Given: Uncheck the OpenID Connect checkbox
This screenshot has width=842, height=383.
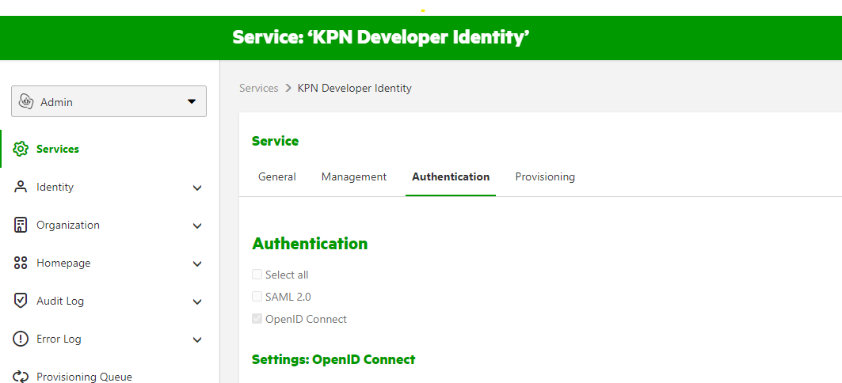Looking at the screenshot, I should pos(257,319).
